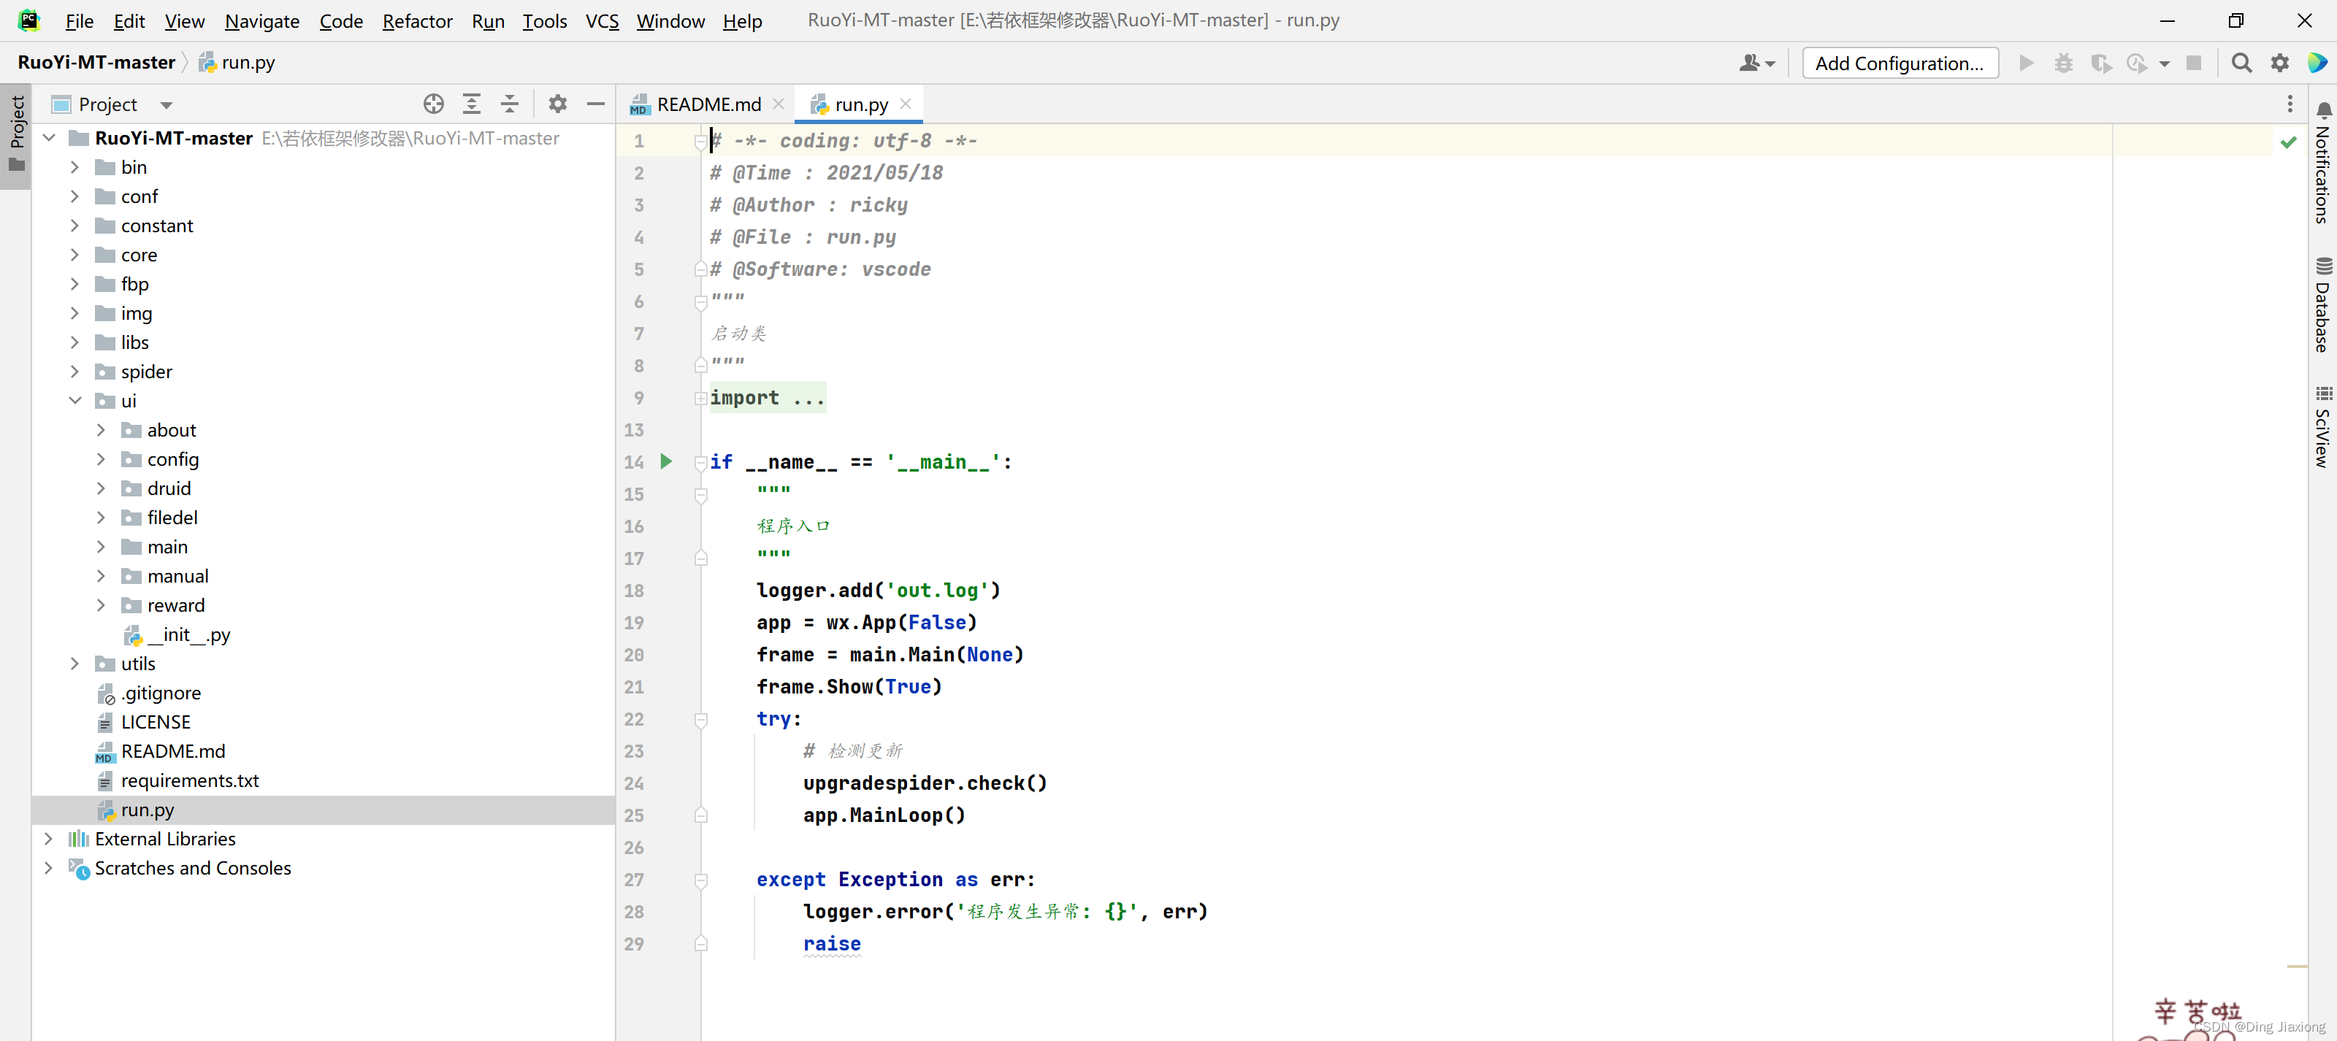Open run options dropdown arrow beside profile

(x=2165, y=64)
